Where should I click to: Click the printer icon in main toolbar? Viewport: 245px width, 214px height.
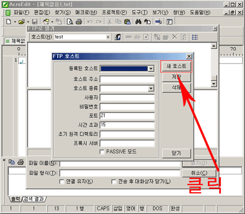79,21
